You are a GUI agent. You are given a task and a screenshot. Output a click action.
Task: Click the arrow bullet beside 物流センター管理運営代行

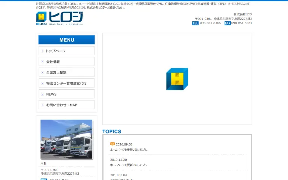click(x=42, y=84)
